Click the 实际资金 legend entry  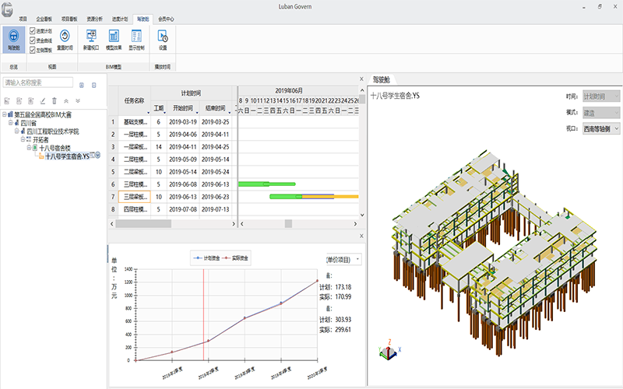235,258
